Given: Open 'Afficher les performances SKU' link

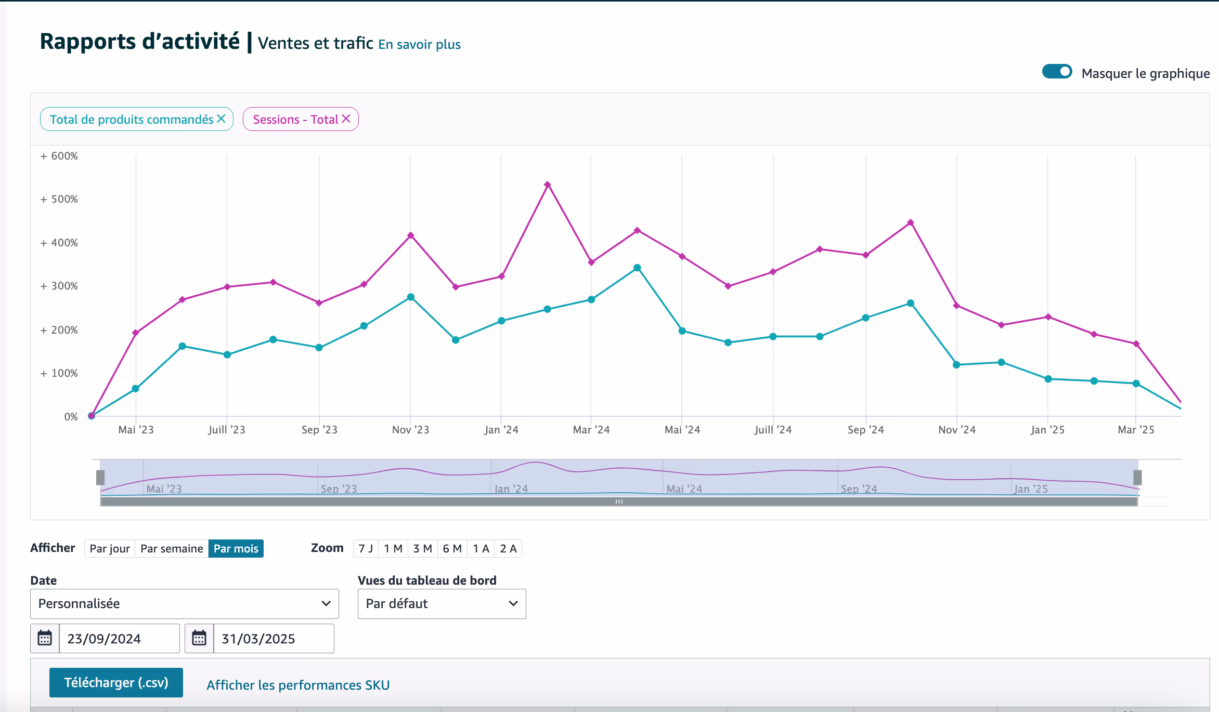Looking at the screenshot, I should pyautogui.click(x=298, y=685).
